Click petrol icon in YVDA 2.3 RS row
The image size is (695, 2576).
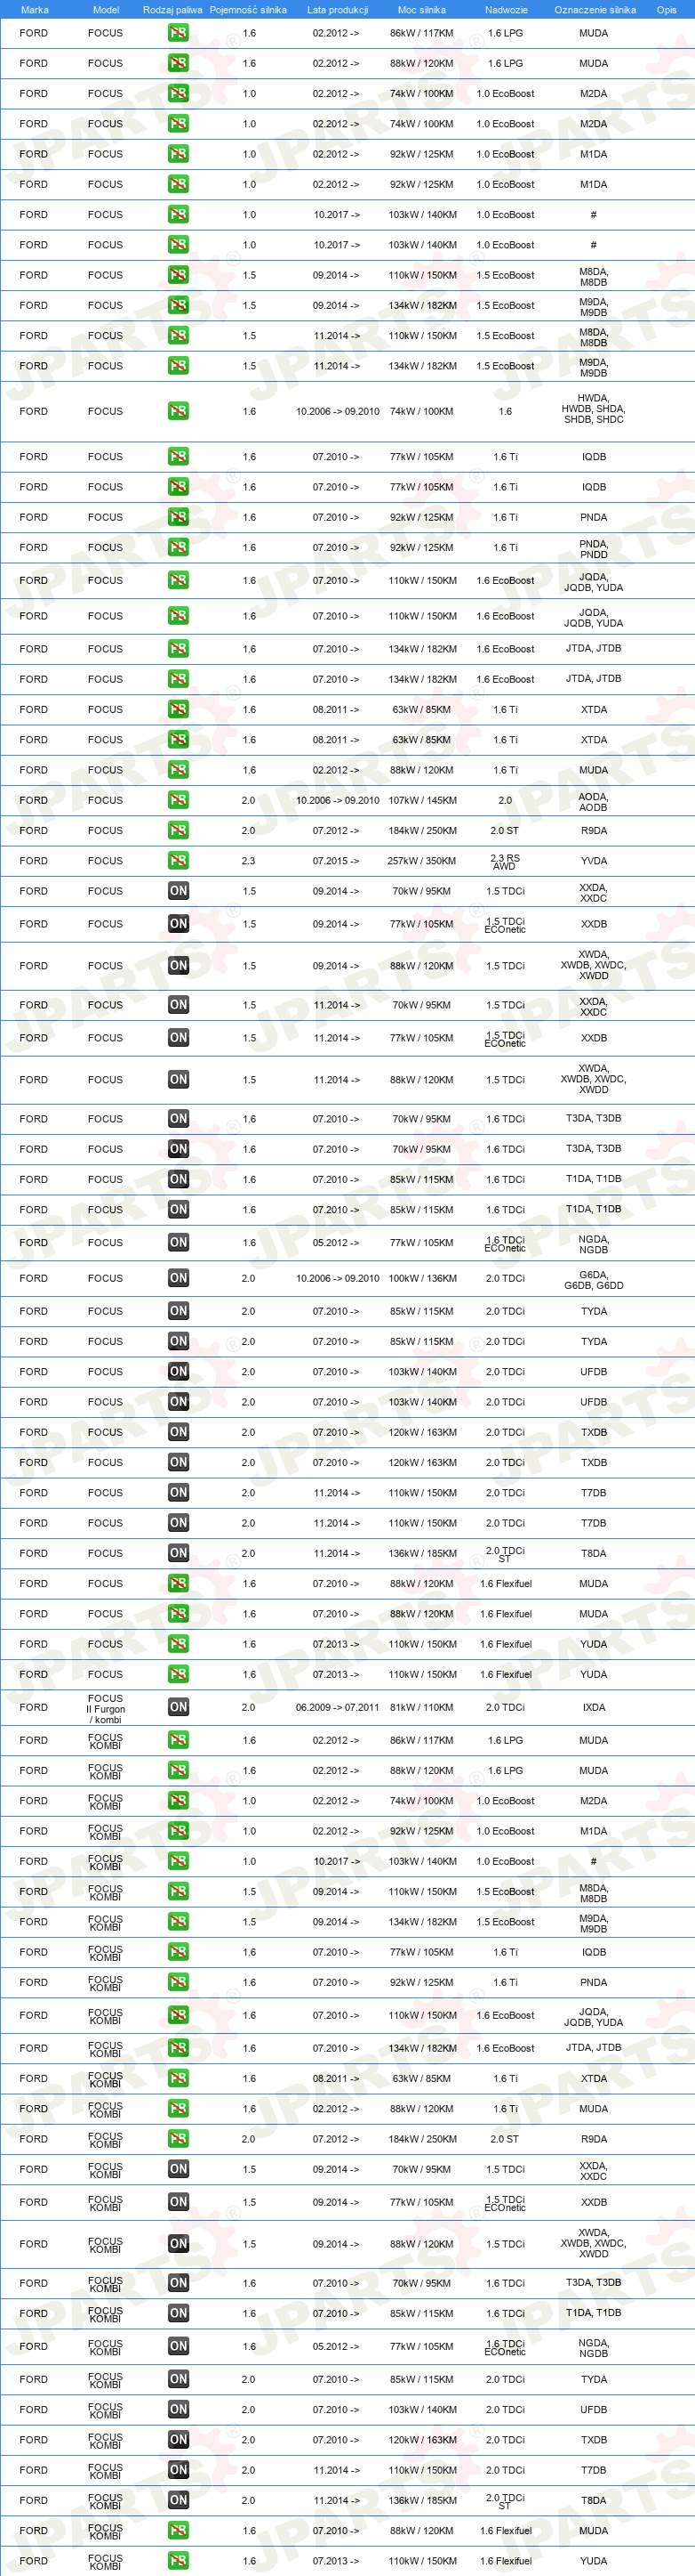coord(179,860)
